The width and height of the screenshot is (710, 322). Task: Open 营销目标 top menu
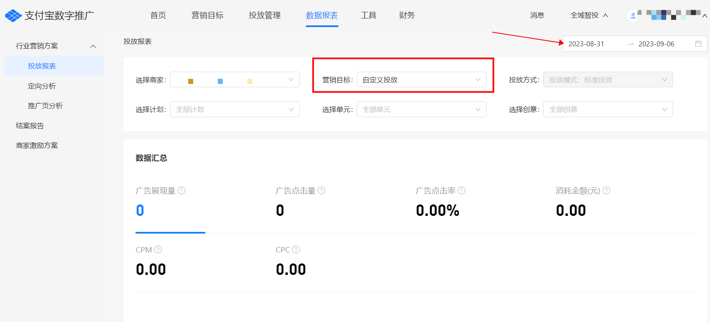click(207, 16)
